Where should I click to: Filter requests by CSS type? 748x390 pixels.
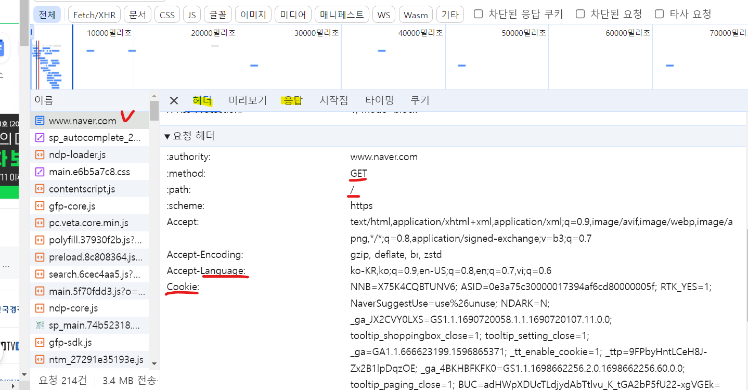(167, 15)
